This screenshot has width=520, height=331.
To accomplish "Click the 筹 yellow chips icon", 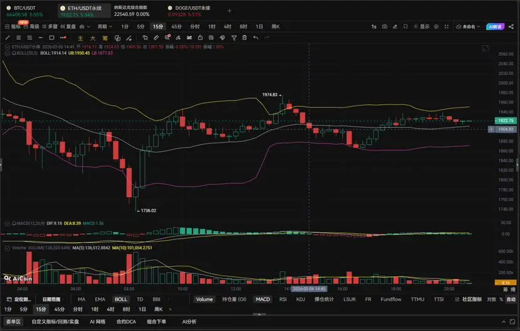I will click(x=105, y=38).
